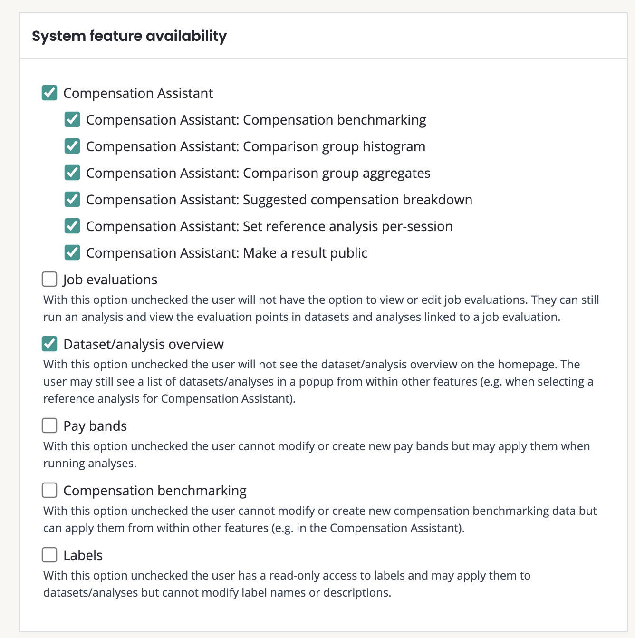
Task: Click the Job evaluations label text
Action: pos(110,280)
